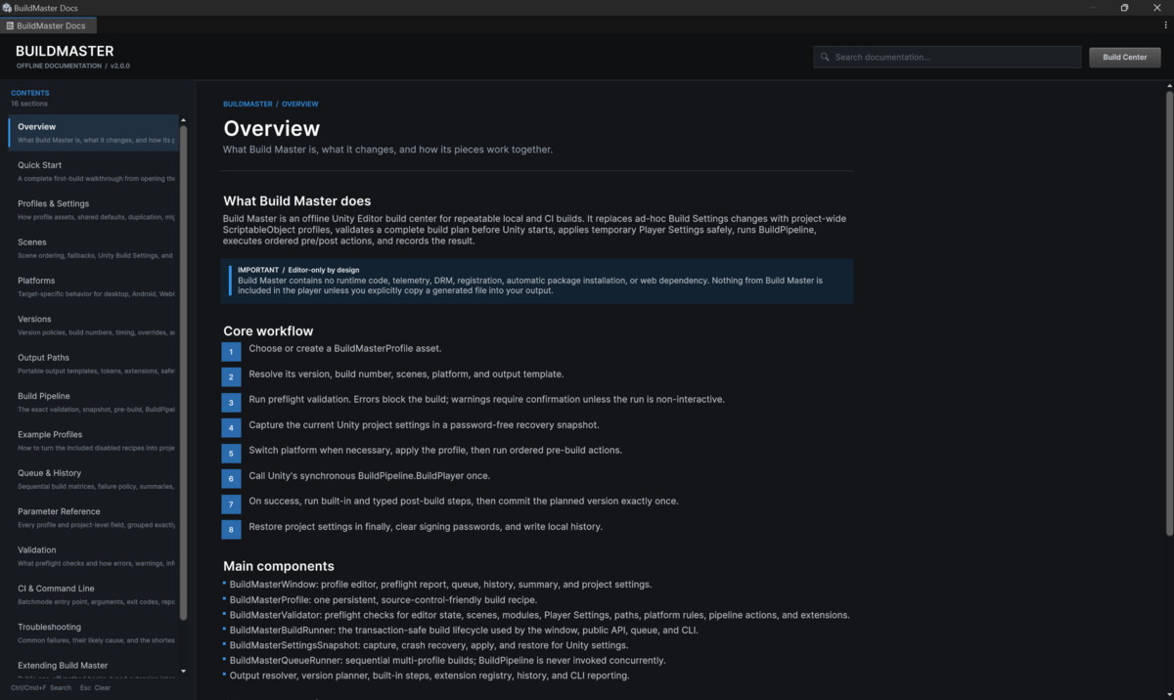Click step 3 number badge
This screenshot has width=1174, height=700.
(x=231, y=402)
